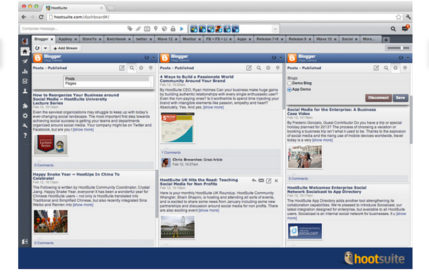
Task: Attach a file with the paperclip icon
Action: 139,28
